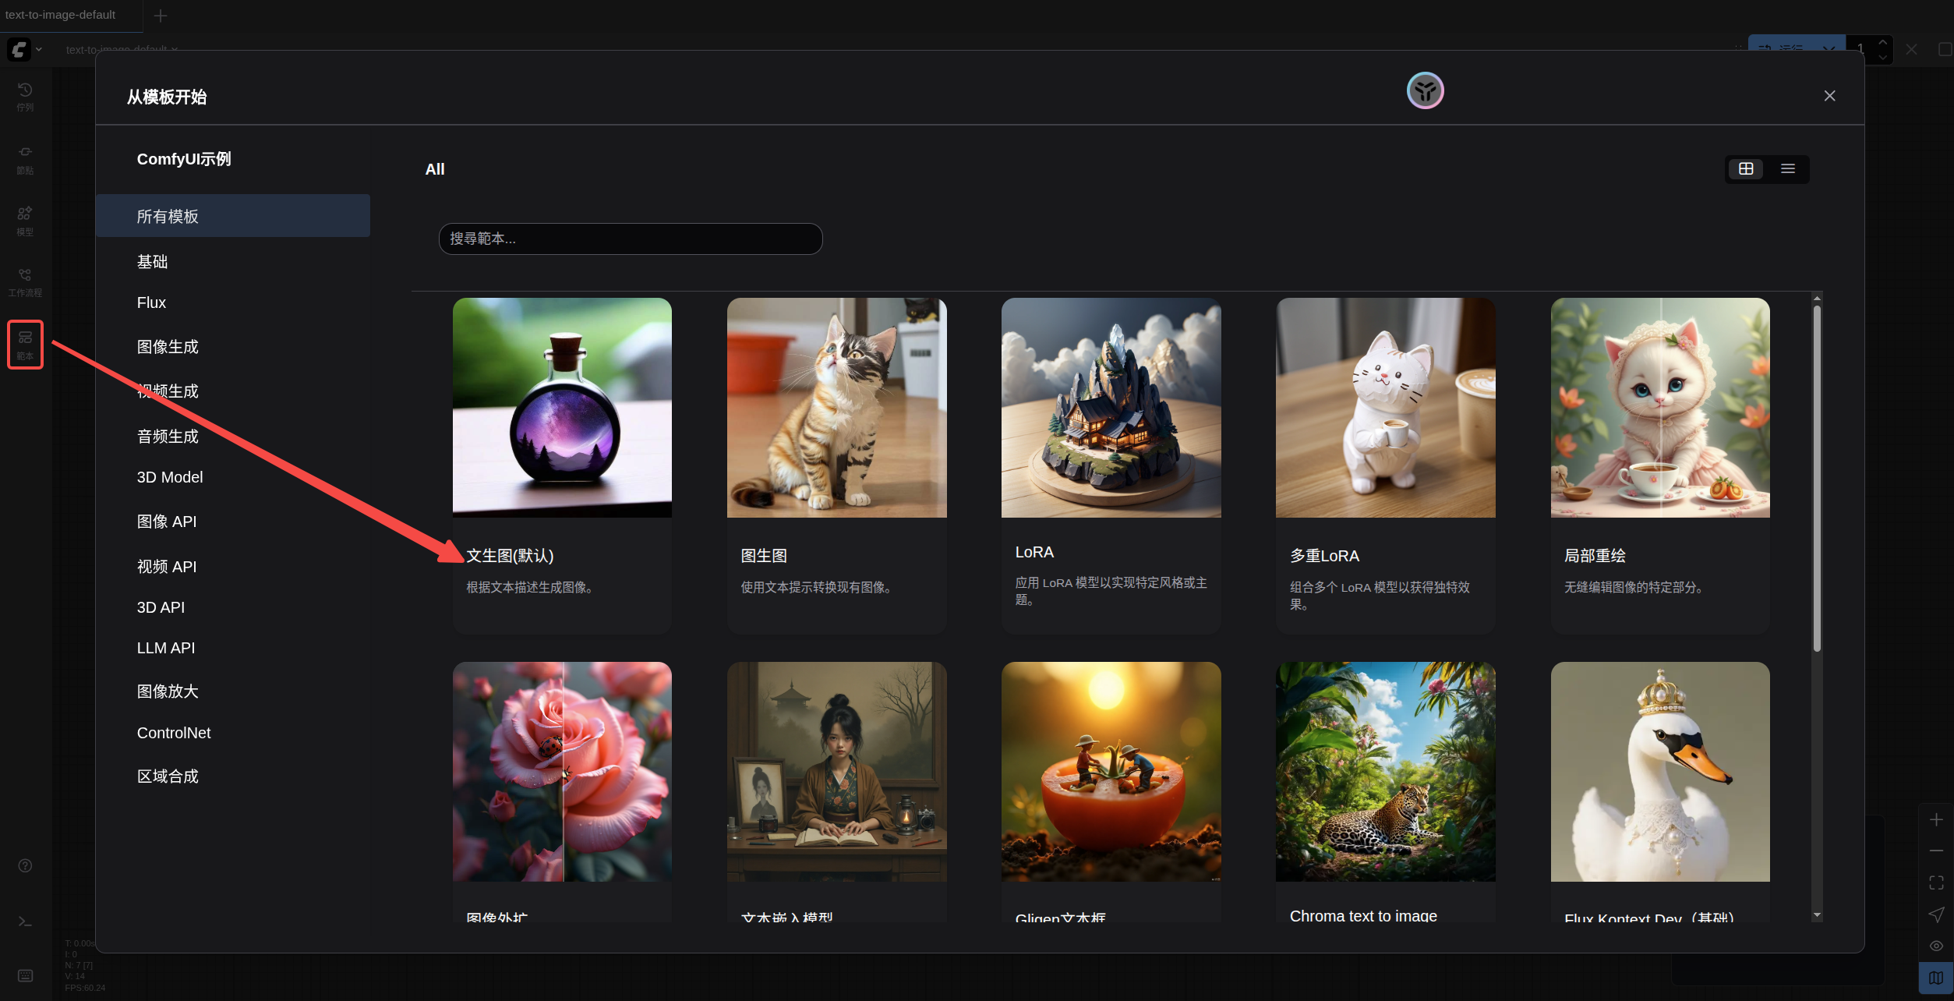The width and height of the screenshot is (1954, 1001).
Task: Add a new workflow tab
Action: click(161, 16)
